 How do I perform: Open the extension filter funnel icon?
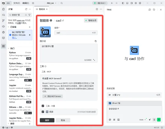click(x=29, y=15)
